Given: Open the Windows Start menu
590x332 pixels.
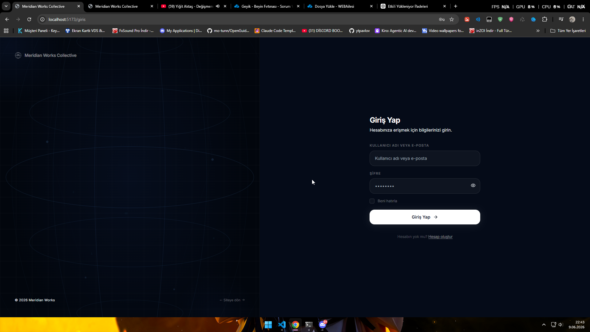Looking at the screenshot, I should (x=268, y=325).
